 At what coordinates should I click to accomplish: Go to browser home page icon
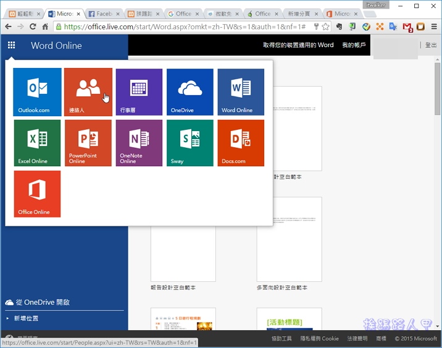pos(45,27)
